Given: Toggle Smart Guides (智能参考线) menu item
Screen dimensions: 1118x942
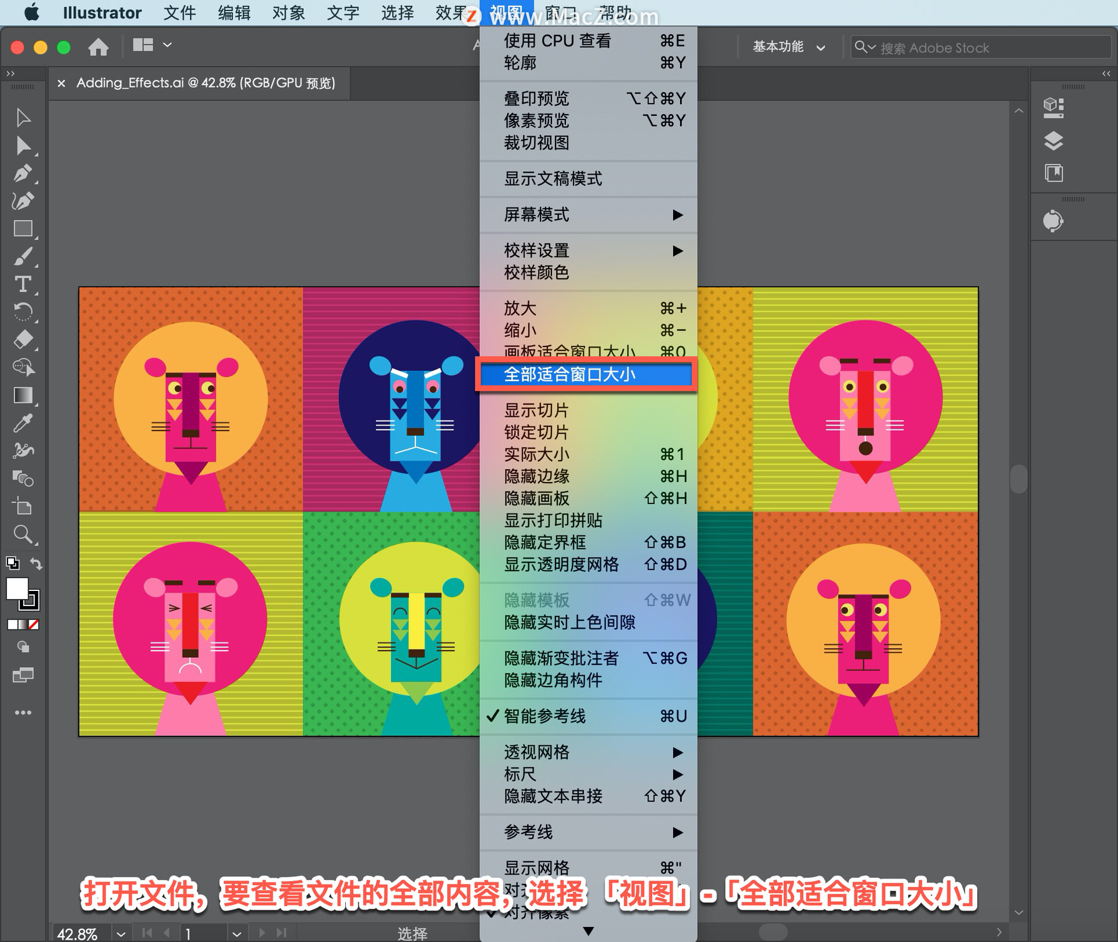Looking at the screenshot, I should (x=544, y=716).
